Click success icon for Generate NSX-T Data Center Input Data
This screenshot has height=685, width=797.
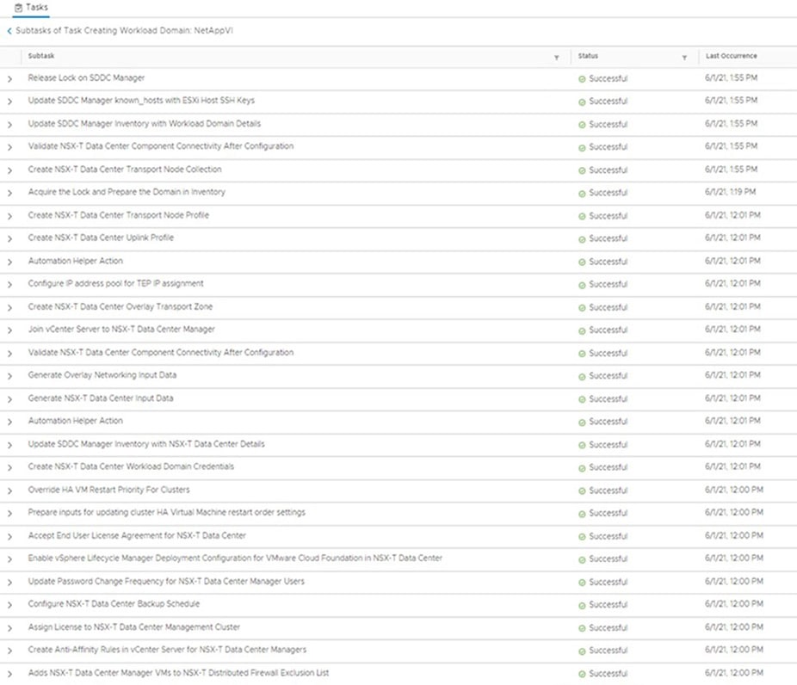click(x=582, y=399)
